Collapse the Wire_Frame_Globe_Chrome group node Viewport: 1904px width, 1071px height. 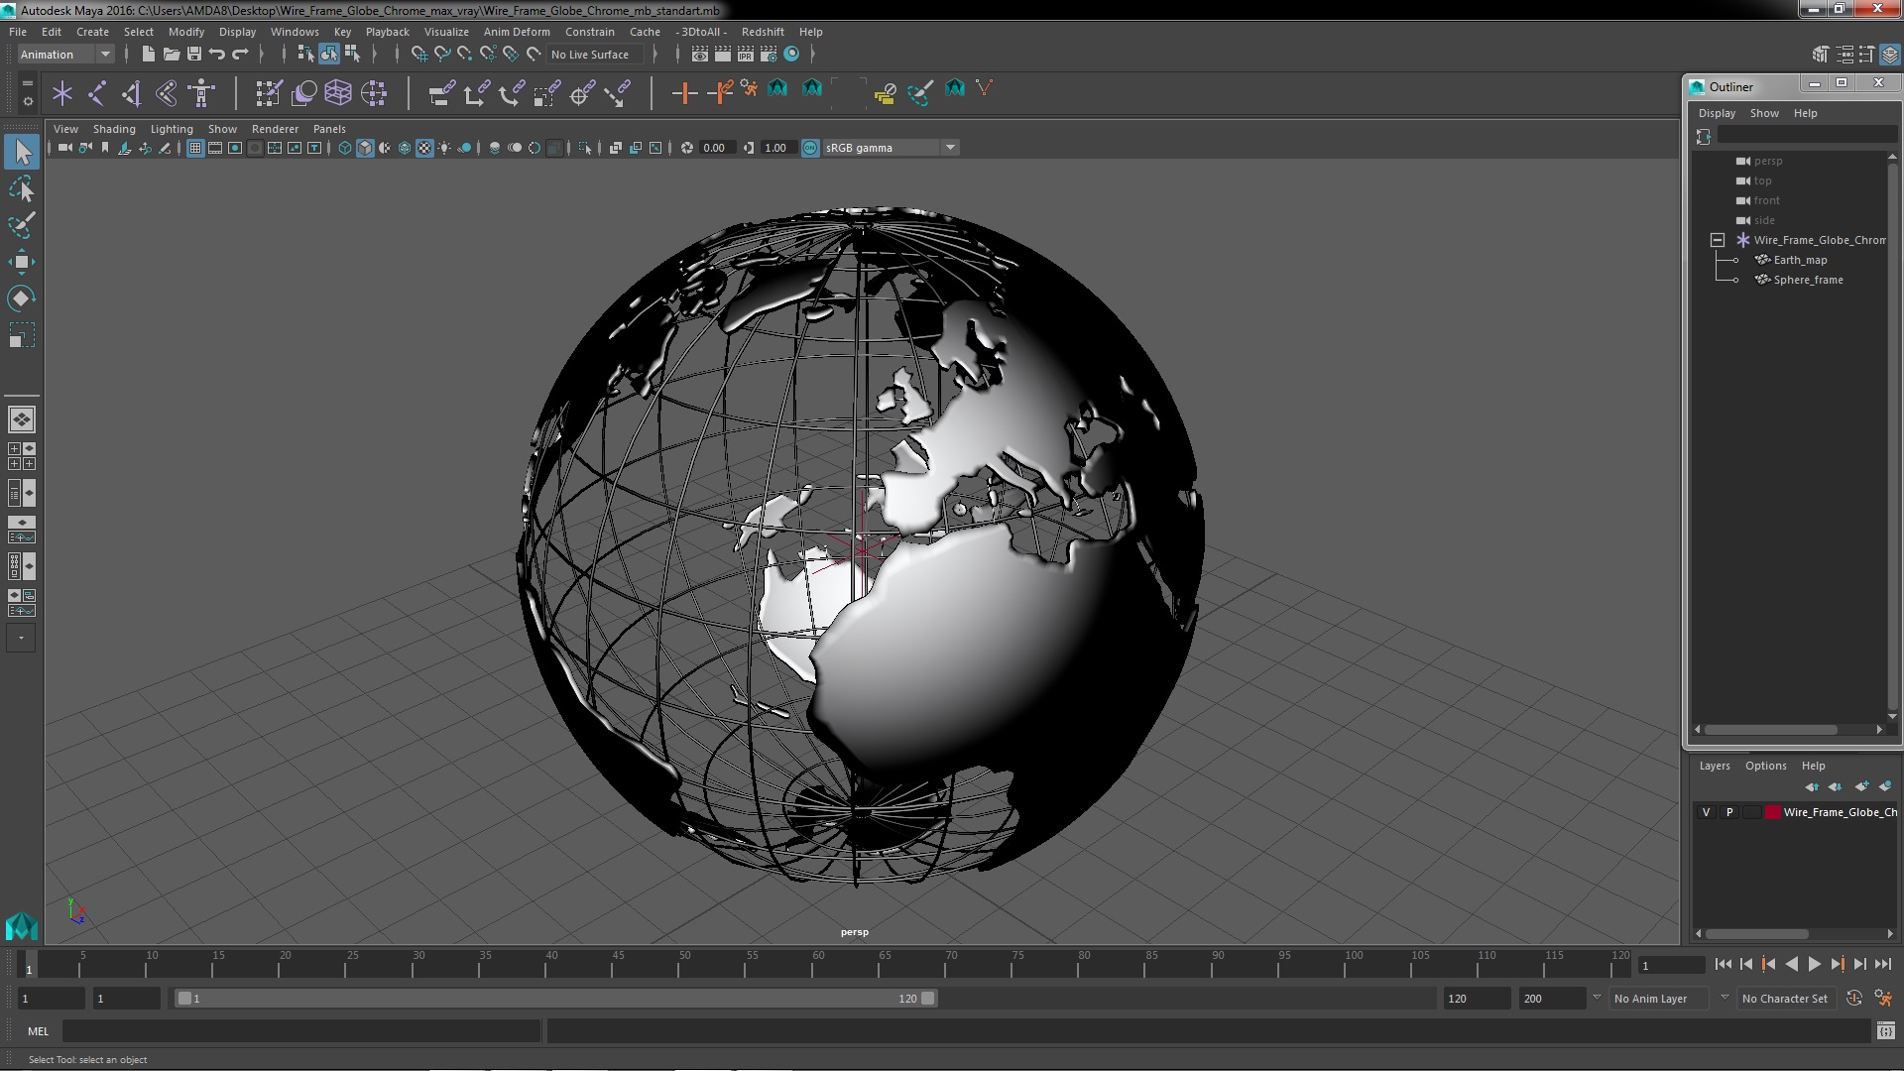pyautogui.click(x=1718, y=240)
